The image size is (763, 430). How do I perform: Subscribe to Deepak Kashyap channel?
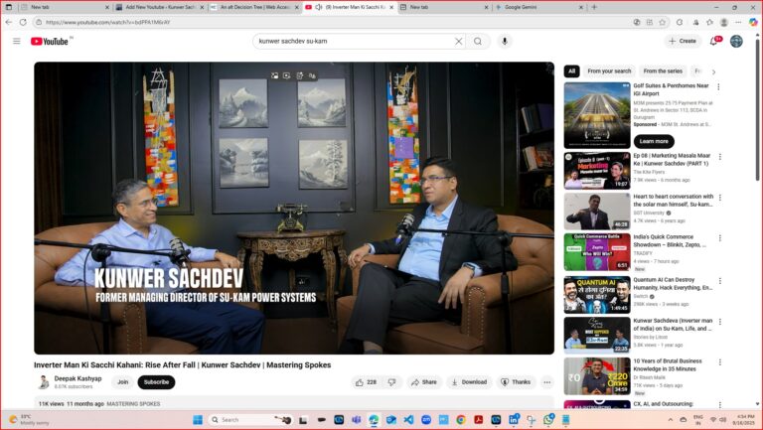pyautogui.click(x=156, y=382)
